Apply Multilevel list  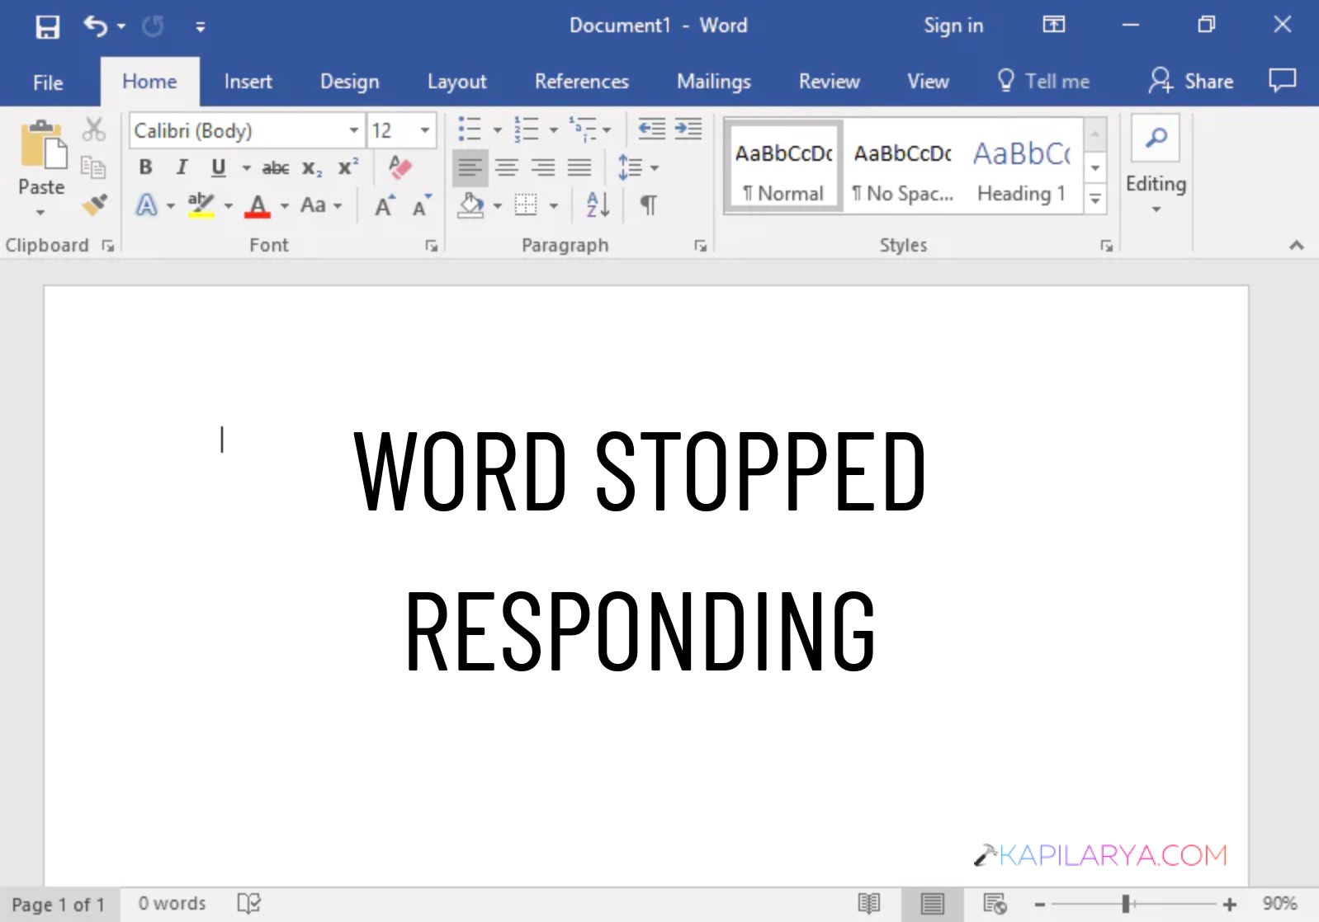tap(583, 129)
